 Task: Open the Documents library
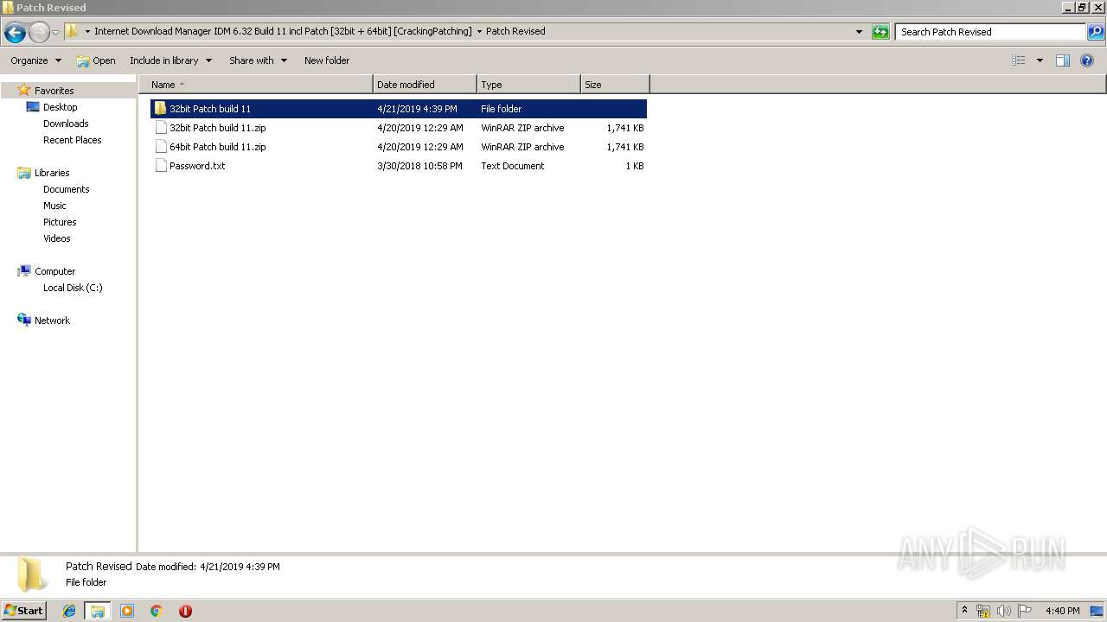point(66,189)
